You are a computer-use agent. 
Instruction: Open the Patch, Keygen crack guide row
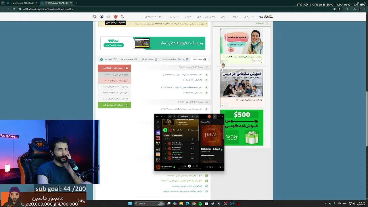(x=114, y=93)
